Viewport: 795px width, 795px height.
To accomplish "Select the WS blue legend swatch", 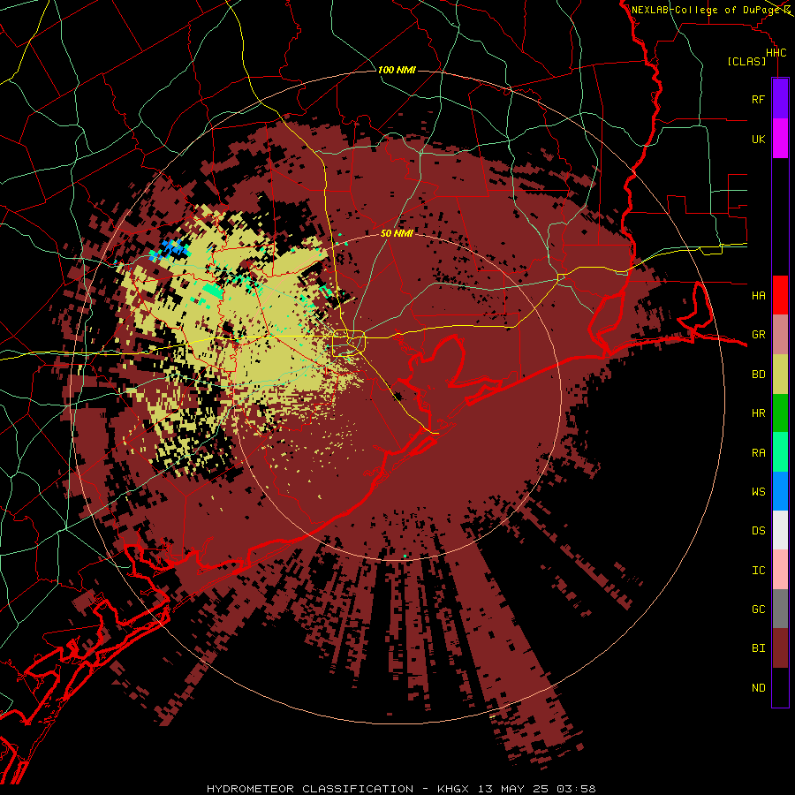I will tap(780, 491).
